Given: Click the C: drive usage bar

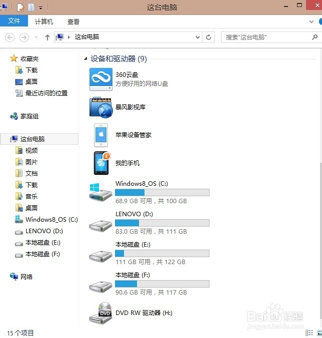Looking at the screenshot, I should 162,192.
